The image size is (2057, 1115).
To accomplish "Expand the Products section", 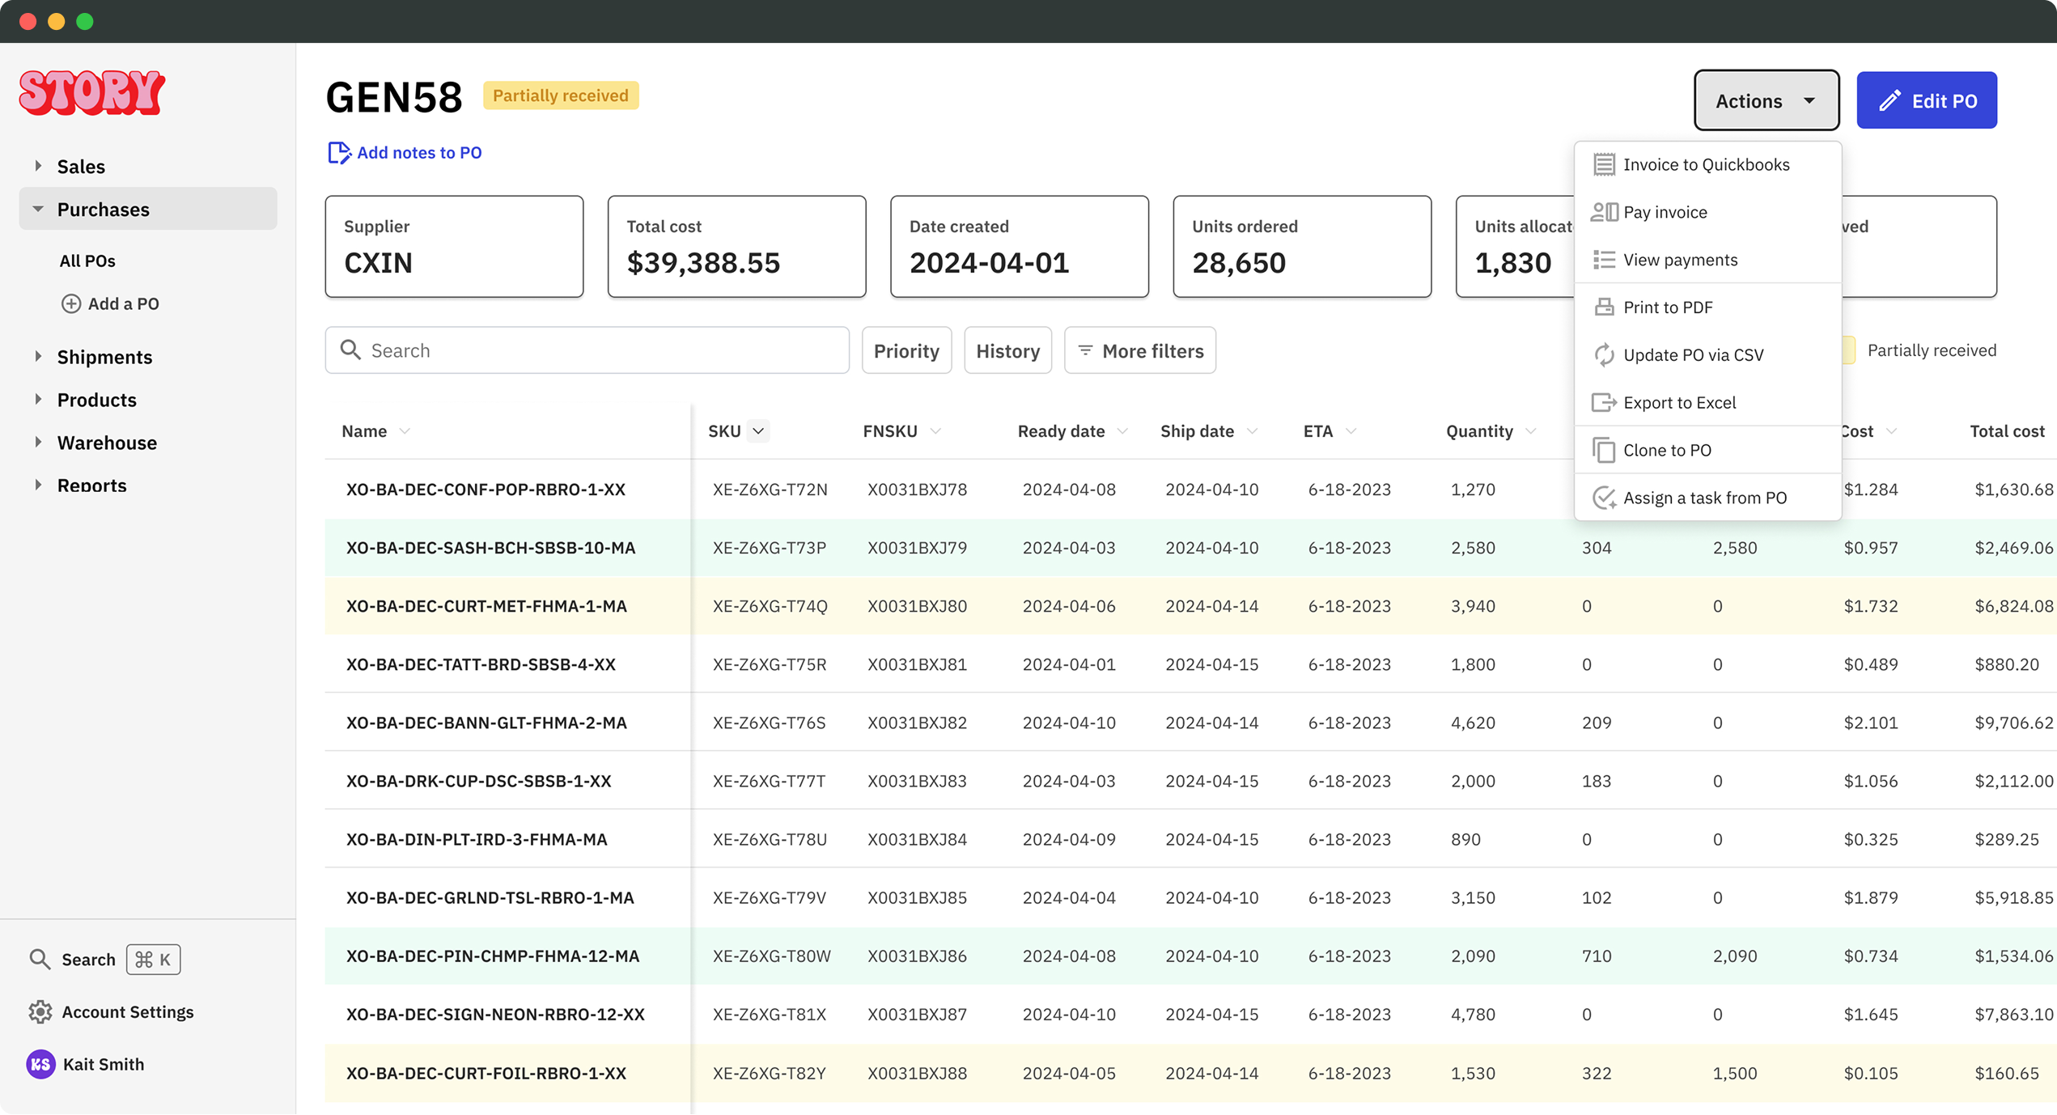I will tap(38, 399).
